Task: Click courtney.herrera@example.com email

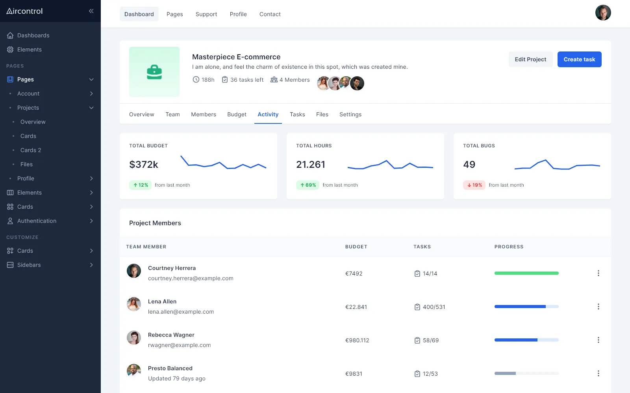Action: [191, 278]
